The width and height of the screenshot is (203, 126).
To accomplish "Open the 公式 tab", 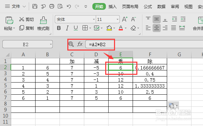I will pos(148,7).
